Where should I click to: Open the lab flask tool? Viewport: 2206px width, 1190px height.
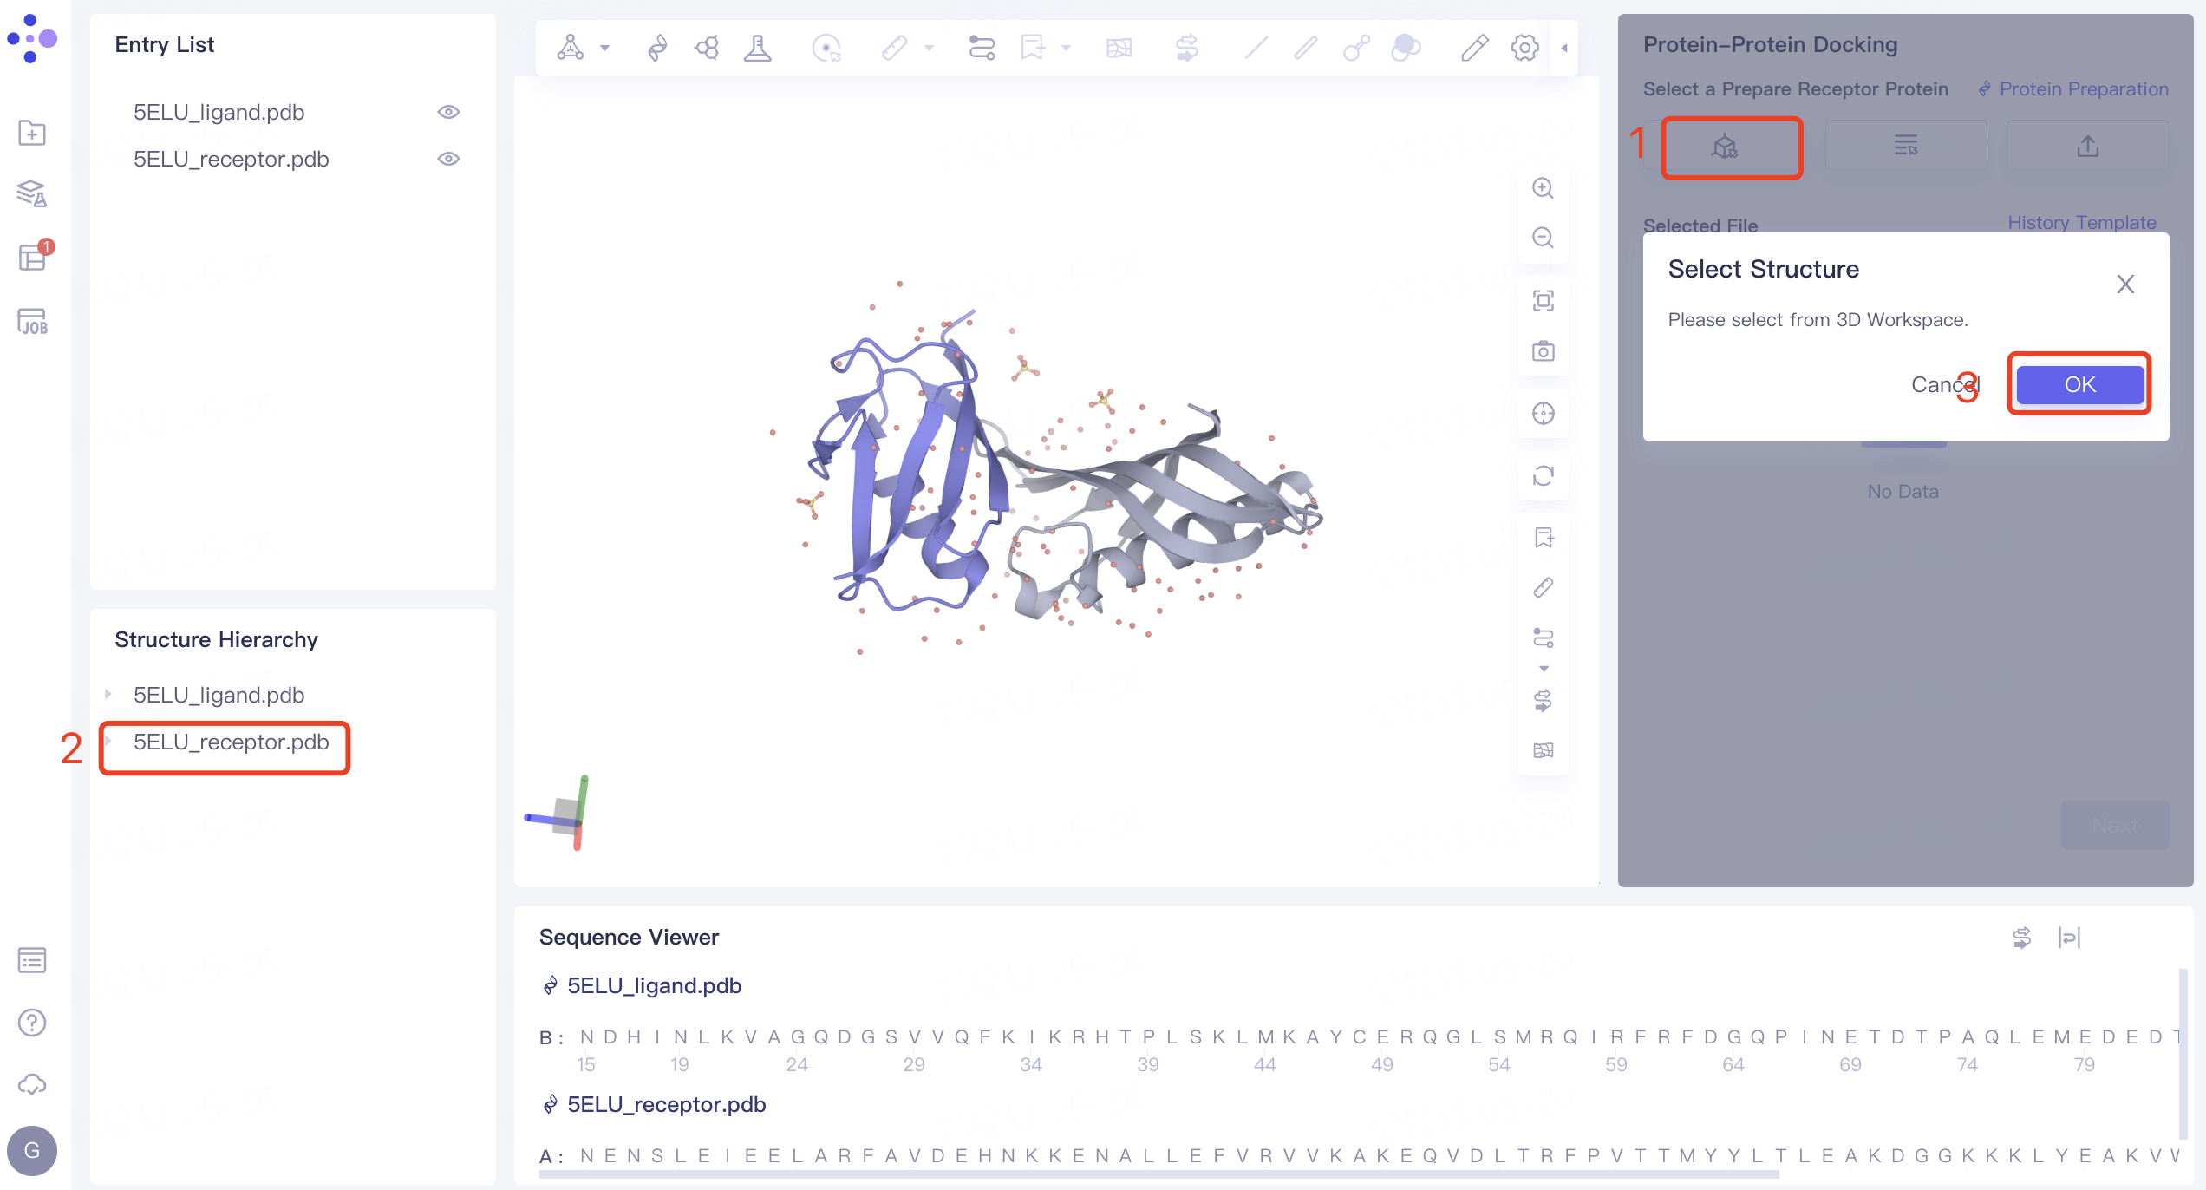coord(757,48)
